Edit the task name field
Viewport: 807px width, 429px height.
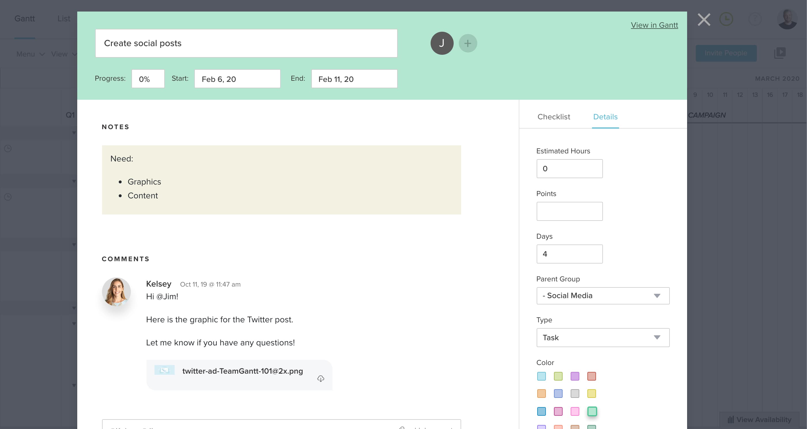(x=246, y=43)
